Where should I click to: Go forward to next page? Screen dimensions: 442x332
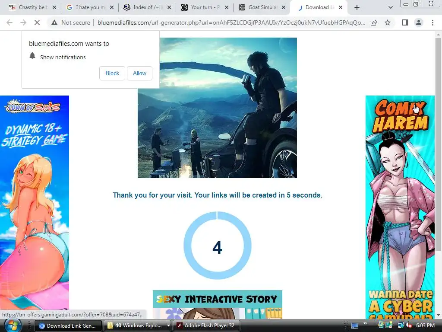[x=23, y=22]
